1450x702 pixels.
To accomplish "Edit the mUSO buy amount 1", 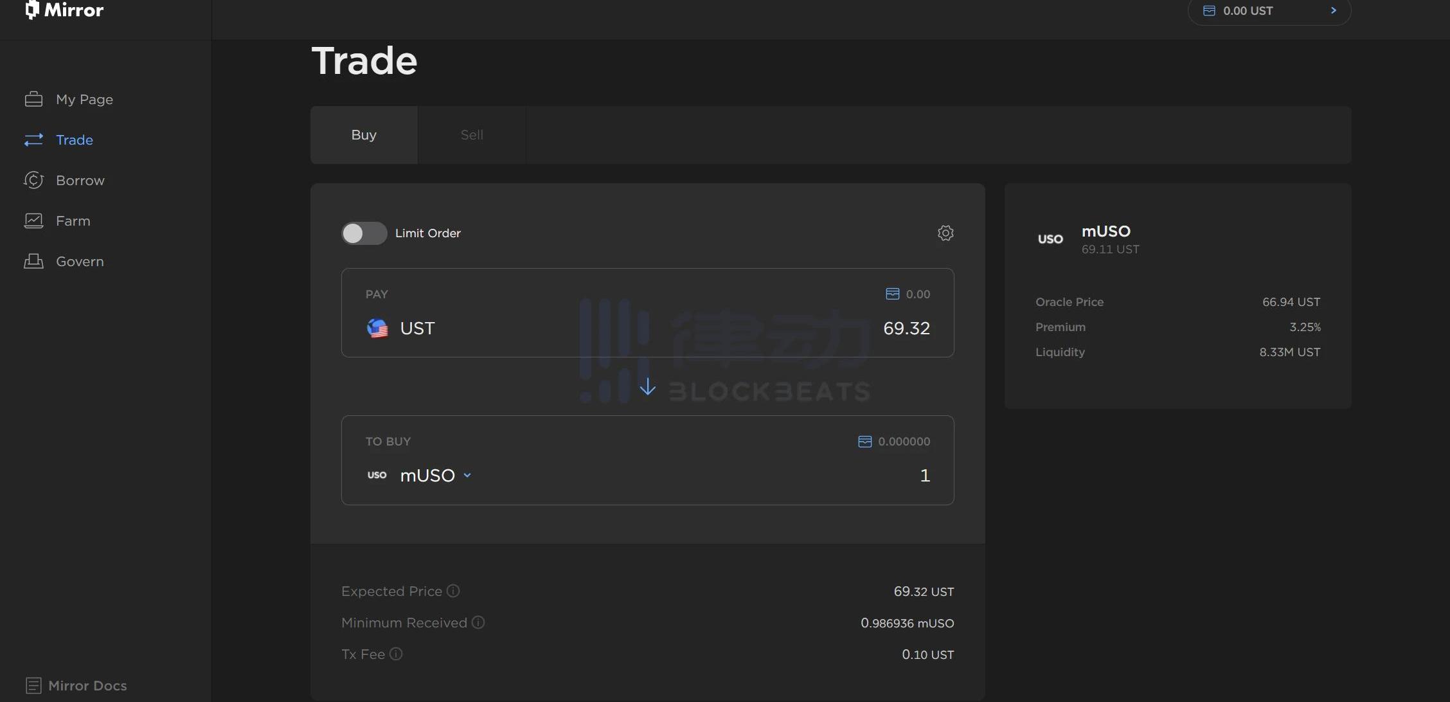I will [925, 475].
